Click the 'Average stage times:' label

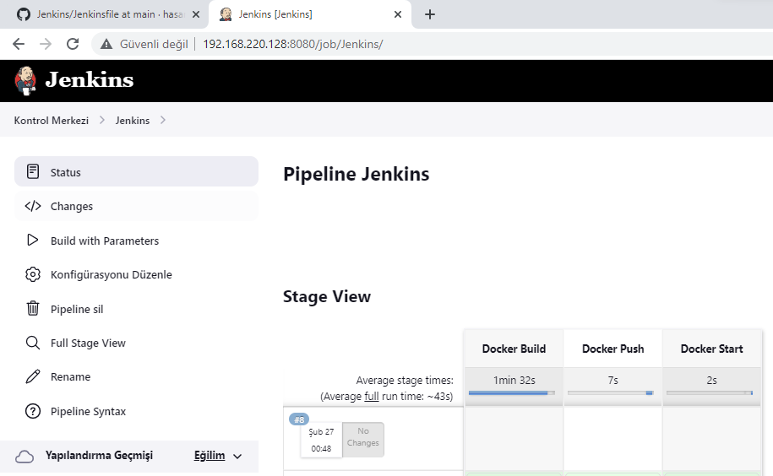[x=405, y=380]
